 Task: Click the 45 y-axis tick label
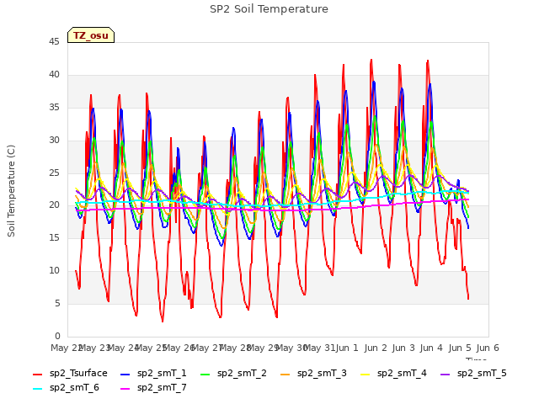pos(54,42)
